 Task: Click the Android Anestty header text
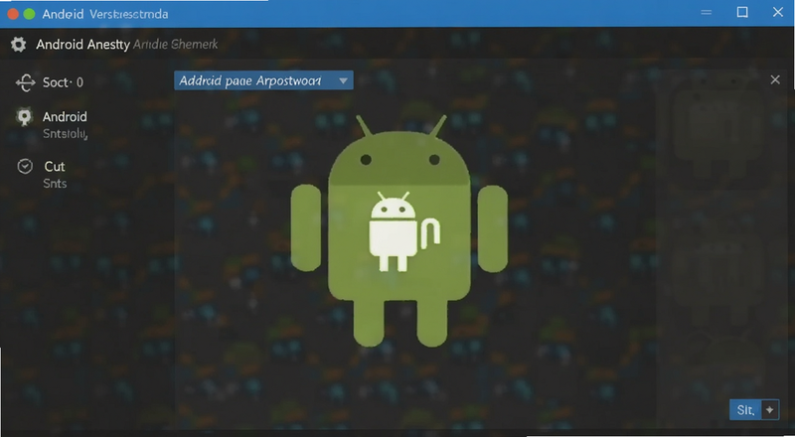(x=82, y=45)
